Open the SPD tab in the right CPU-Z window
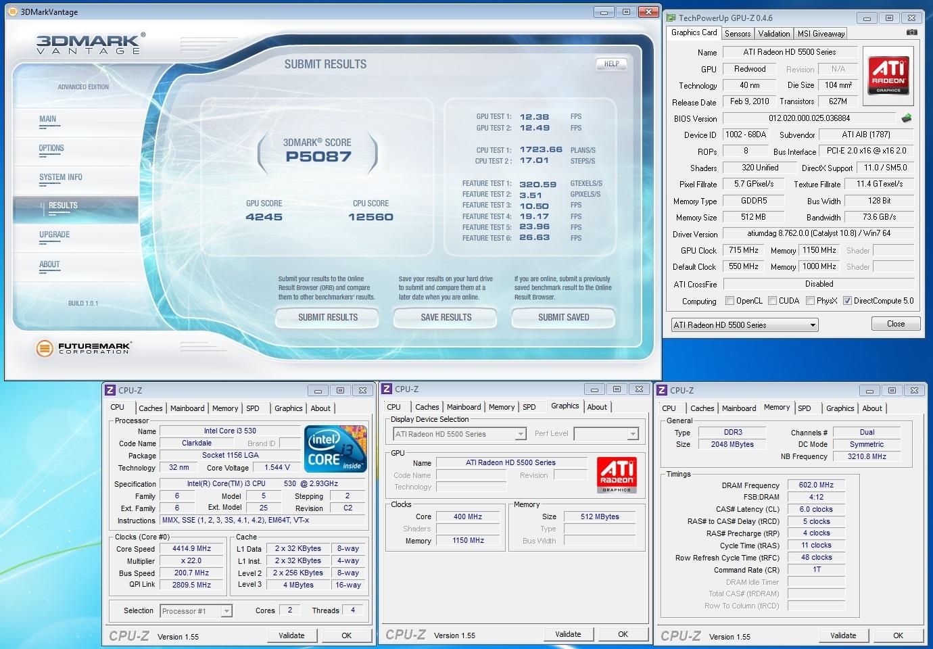 pyautogui.click(x=804, y=408)
